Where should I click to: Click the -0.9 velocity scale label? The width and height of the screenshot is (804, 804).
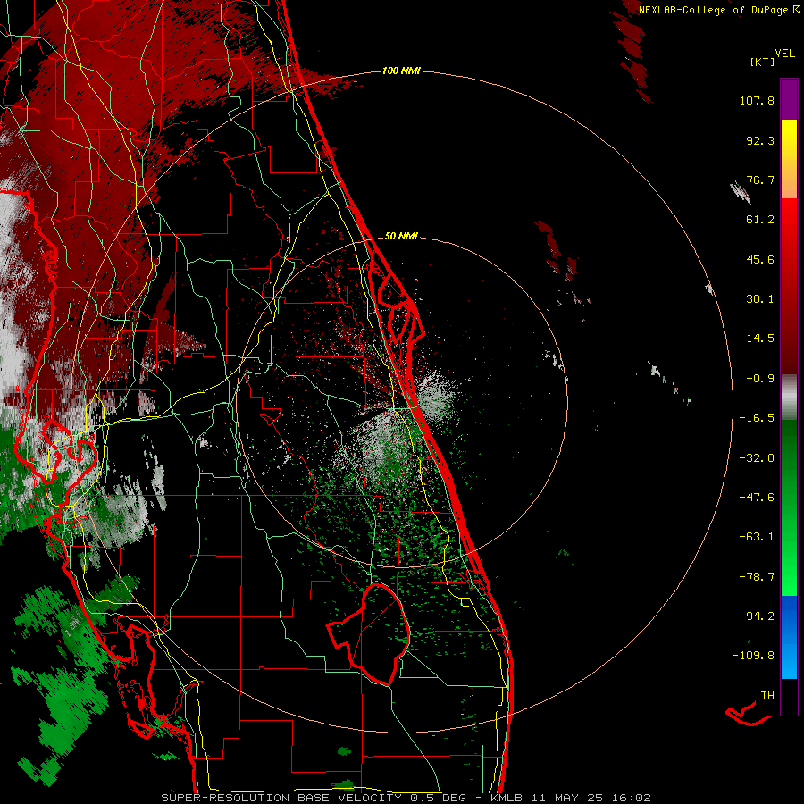coord(760,379)
